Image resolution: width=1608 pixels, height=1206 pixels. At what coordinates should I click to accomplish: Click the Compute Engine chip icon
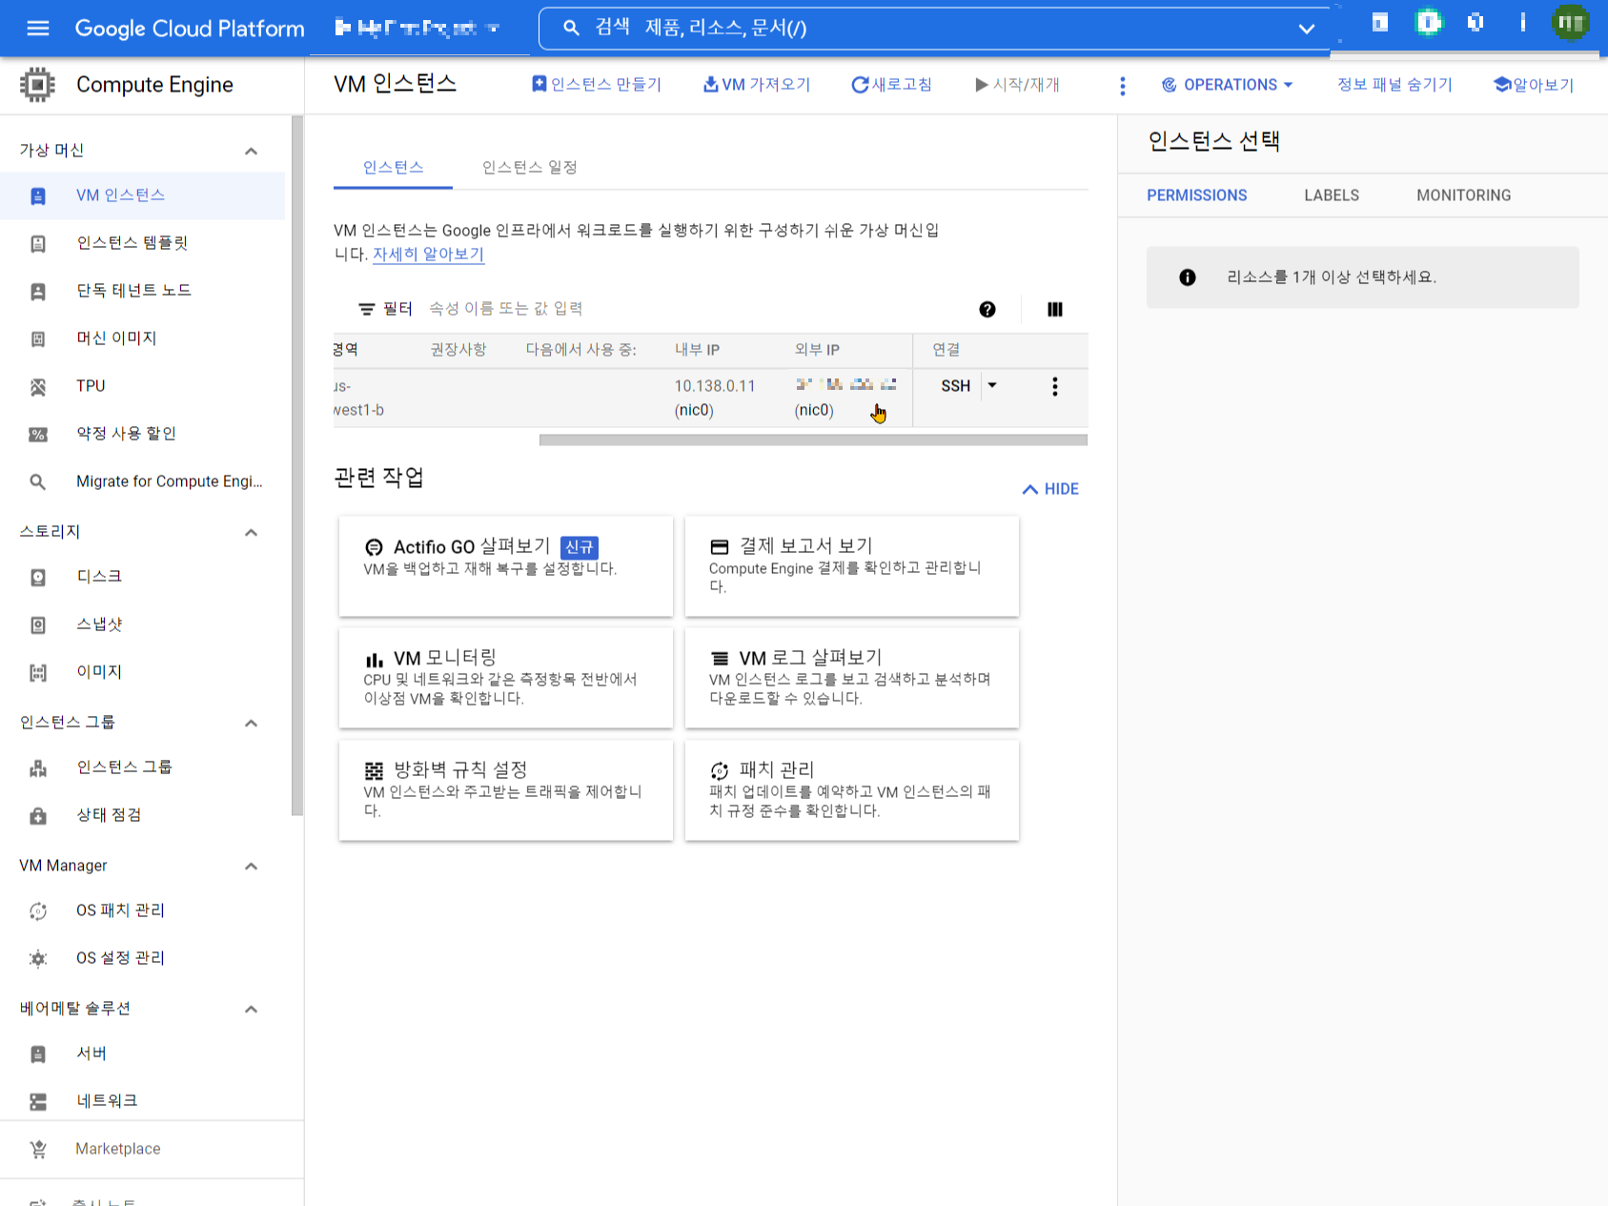[x=37, y=85]
